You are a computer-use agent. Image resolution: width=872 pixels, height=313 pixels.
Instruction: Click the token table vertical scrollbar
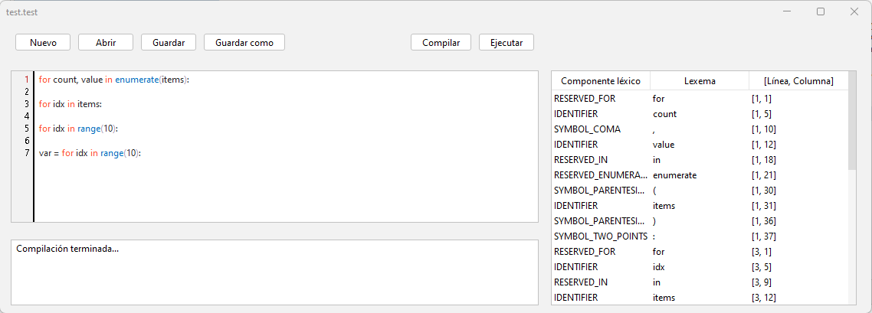click(852, 187)
